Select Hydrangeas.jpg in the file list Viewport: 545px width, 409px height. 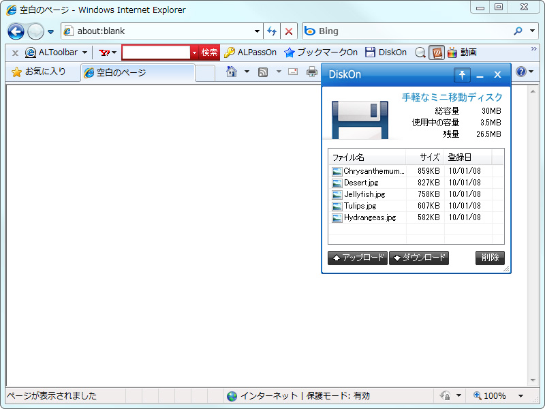click(x=416, y=217)
